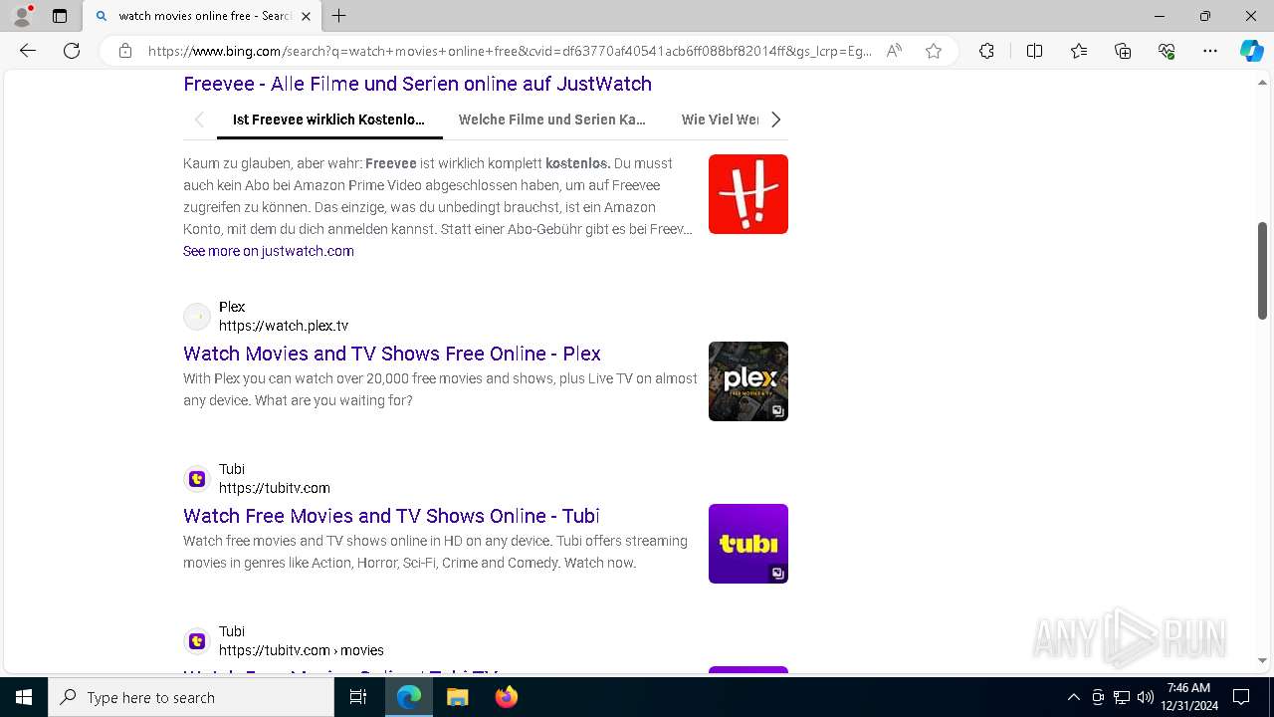Viewport: 1274px width, 717px height.
Task: Open Settings and more menu
Action: coord(1210,51)
